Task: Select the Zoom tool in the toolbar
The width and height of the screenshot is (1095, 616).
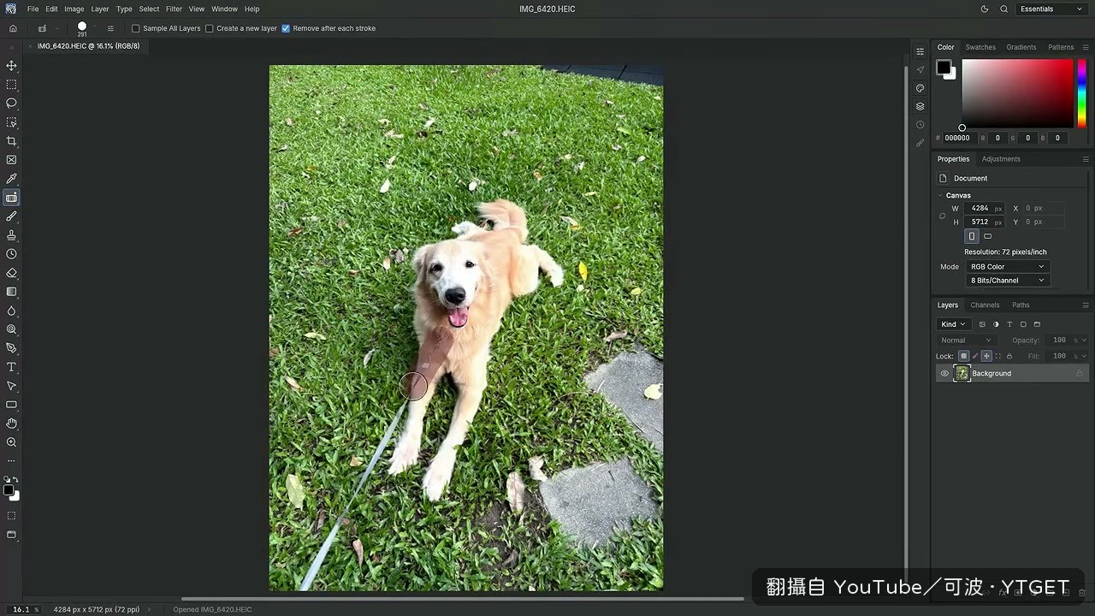Action: [x=11, y=442]
